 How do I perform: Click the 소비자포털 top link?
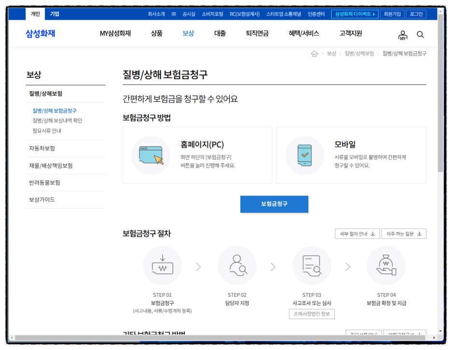click(x=212, y=14)
